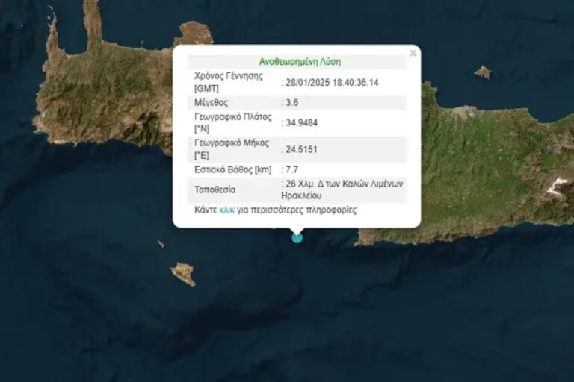This screenshot has width=574, height=382.
Task: Click the pointer tip below the popup
Action: pyautogui.click(x=297, y=230)
